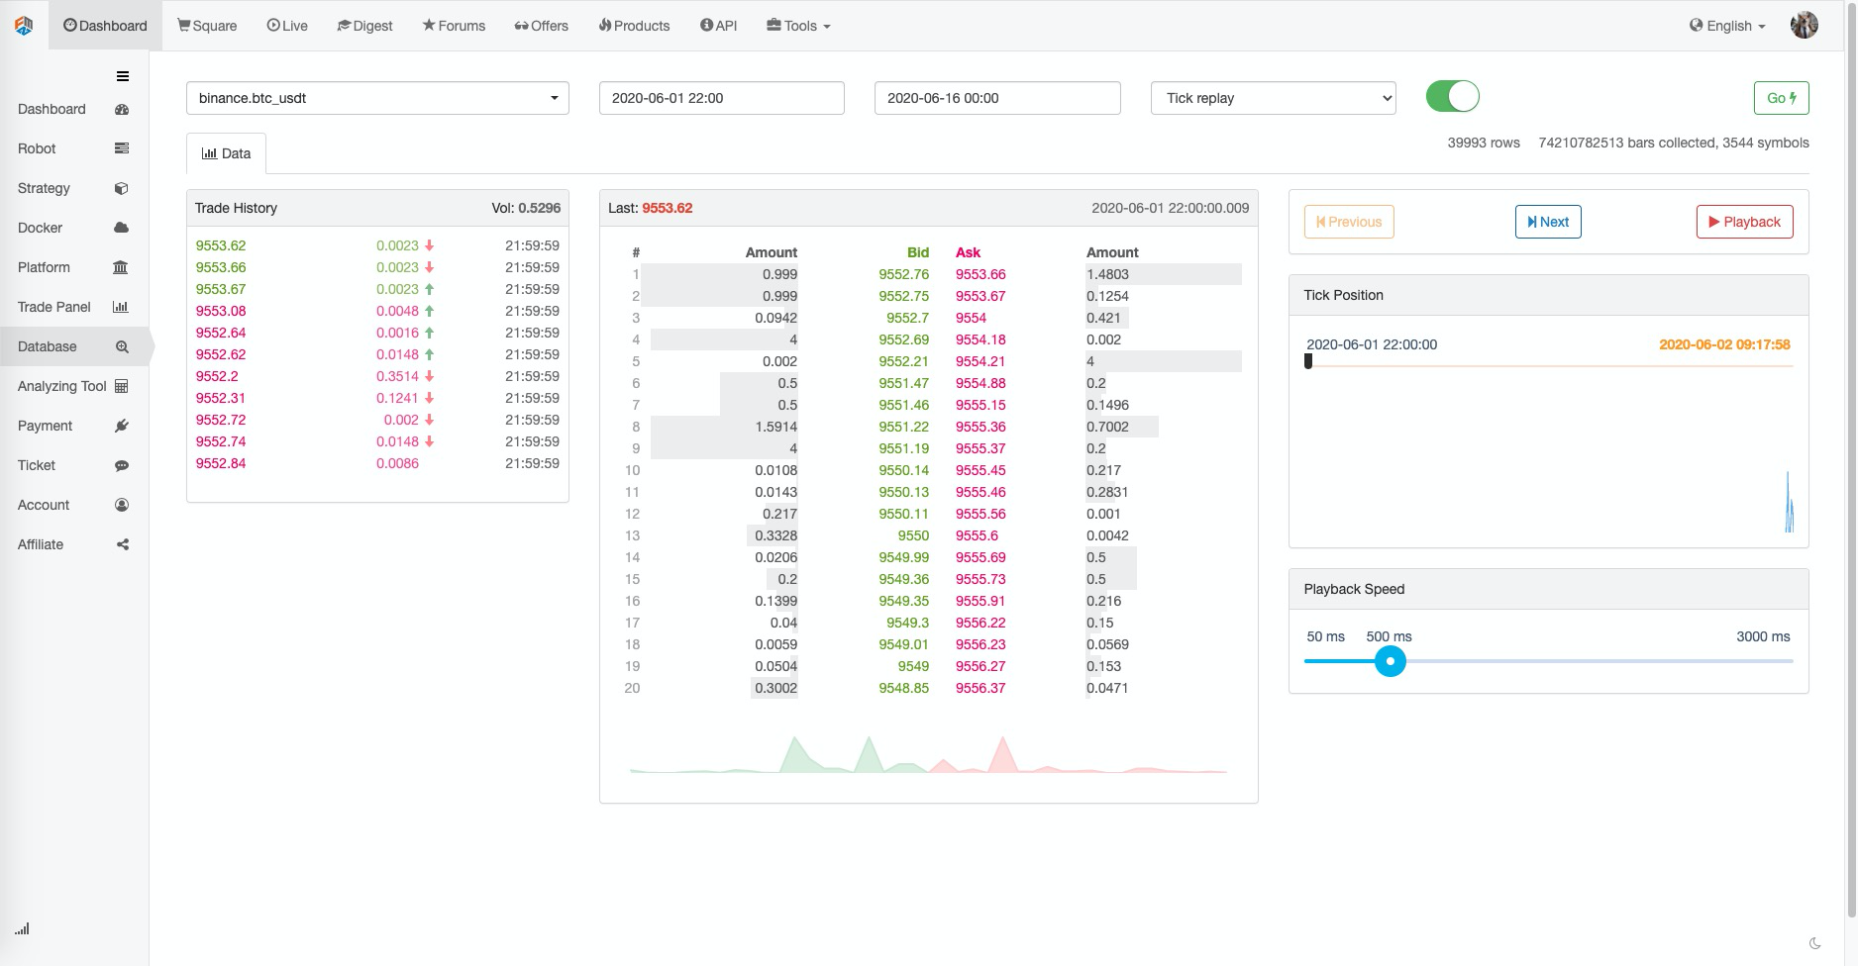Click the hamburger menu icon in sidebar
The image size is (1858, 966).
pyautogui.click(x=123, y=76)
